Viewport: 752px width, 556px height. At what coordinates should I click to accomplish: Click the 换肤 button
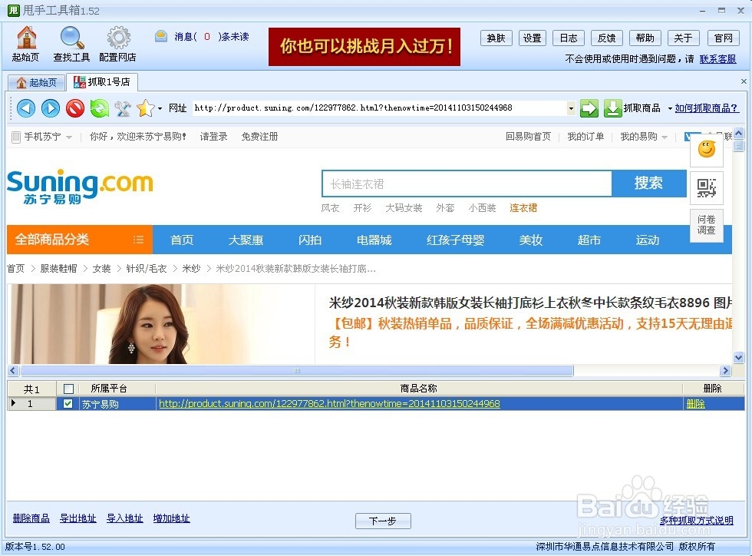pos(496,38)
